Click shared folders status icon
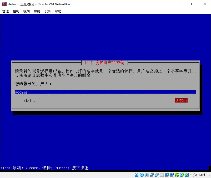 click(162, 175)
